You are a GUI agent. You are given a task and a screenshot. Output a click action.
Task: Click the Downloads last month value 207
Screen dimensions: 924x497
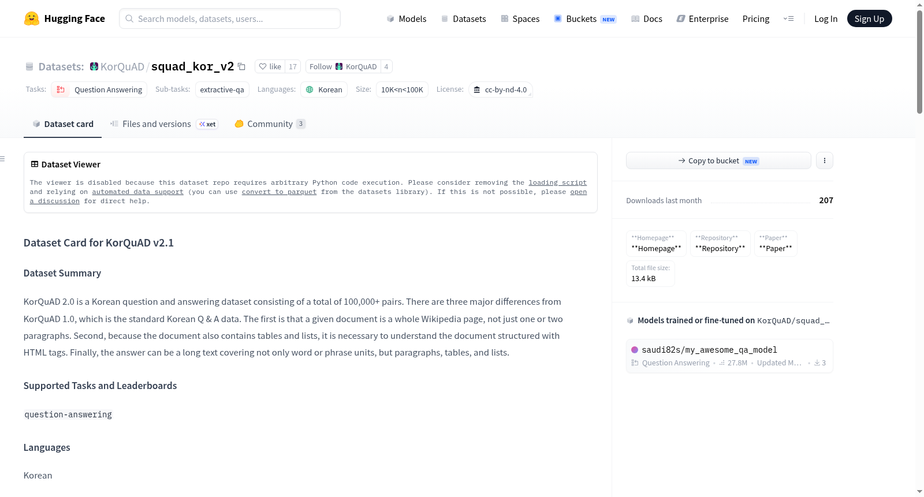click(x=826, y=200)
